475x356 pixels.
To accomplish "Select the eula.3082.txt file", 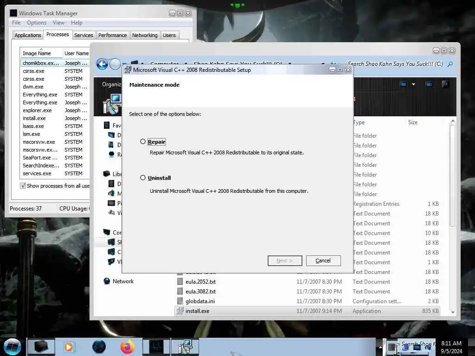I will point(200,292).
